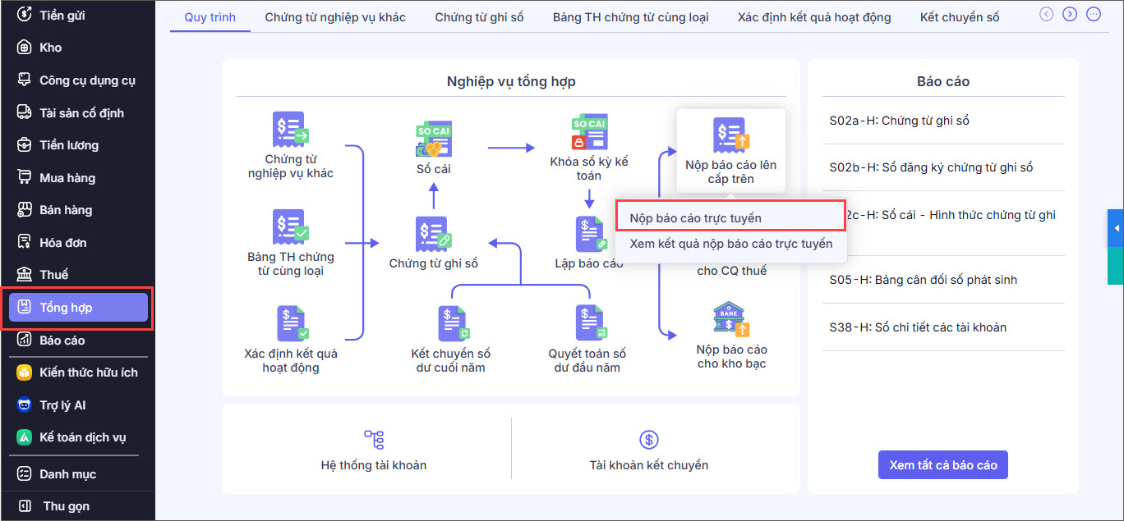The height and width of the screenshot is (521, 1124).
Task: Switch to the Chứng từ ghi sổ tab
Action: coord(479,17)
